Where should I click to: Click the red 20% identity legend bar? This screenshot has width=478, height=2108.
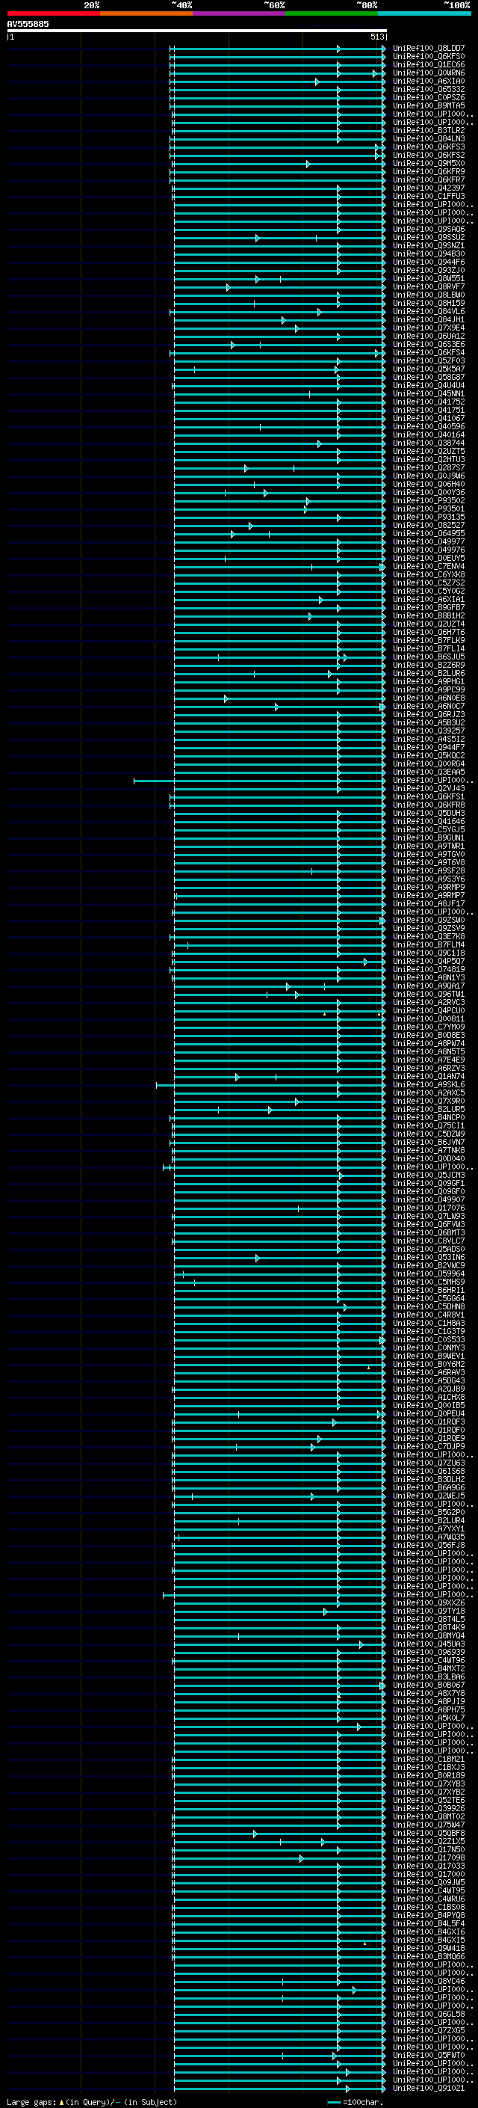53,13
